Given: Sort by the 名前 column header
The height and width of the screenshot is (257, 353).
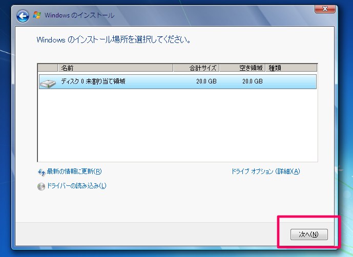Looking at the screenshot, I should 115,68.
